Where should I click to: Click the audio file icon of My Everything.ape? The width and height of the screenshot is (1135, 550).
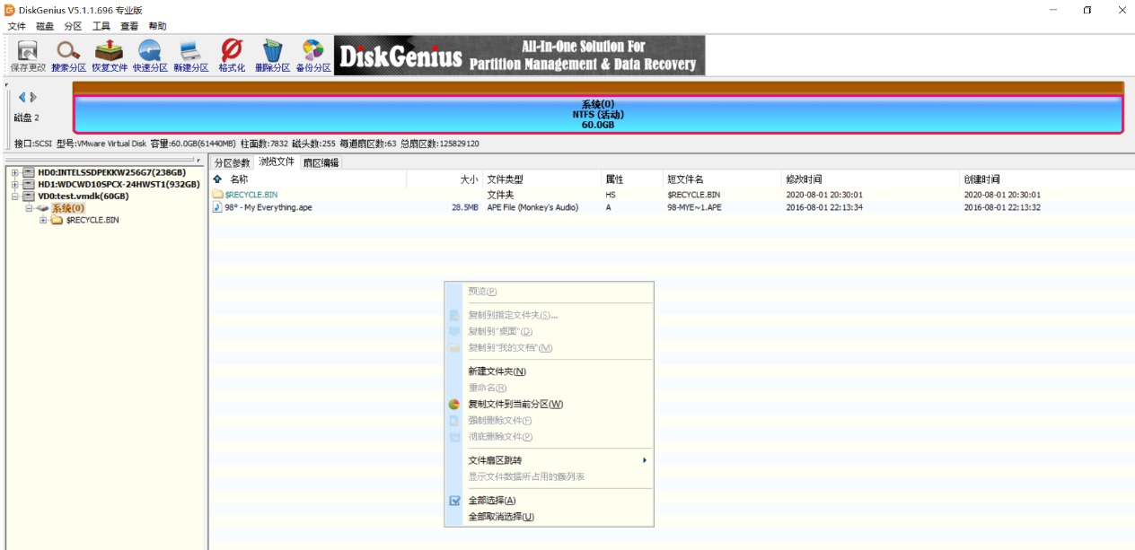(x=217, y=207)
